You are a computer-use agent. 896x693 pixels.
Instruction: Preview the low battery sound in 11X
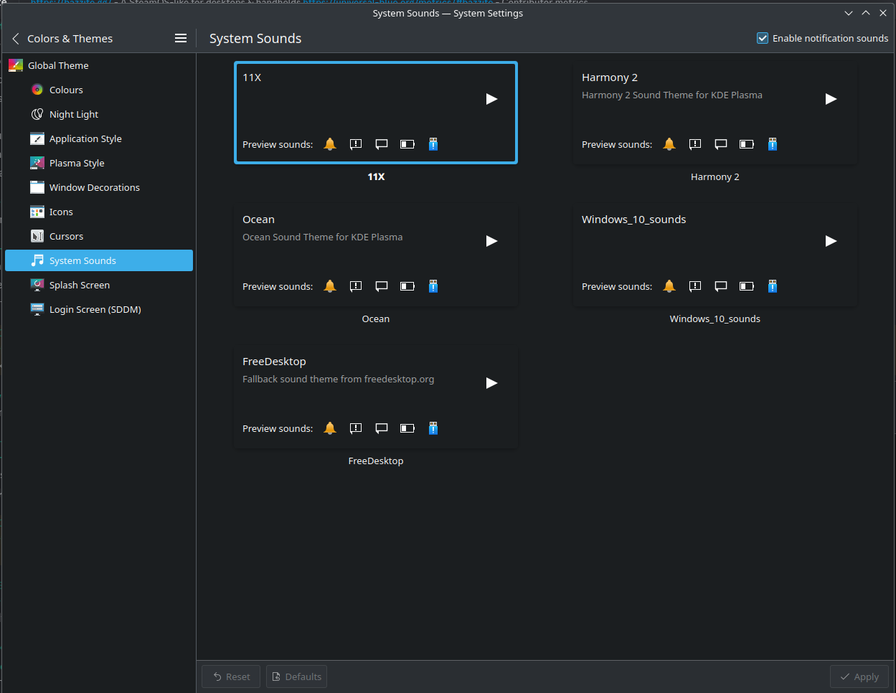coord(407,144)
